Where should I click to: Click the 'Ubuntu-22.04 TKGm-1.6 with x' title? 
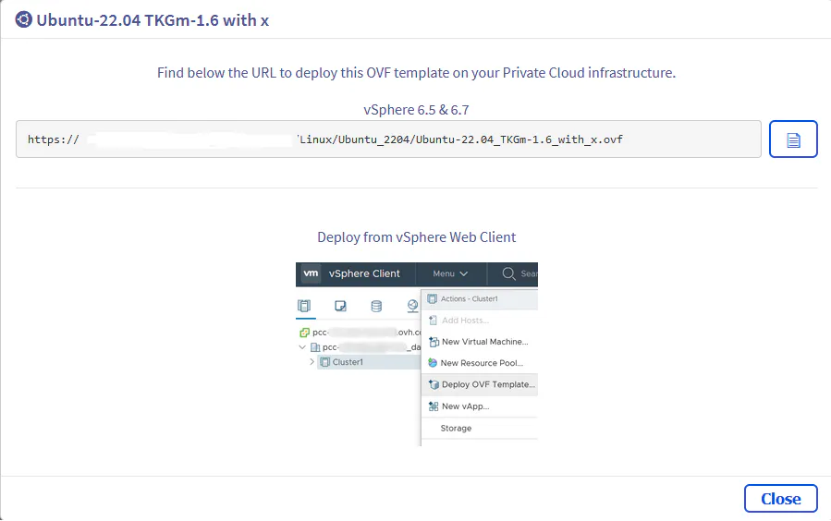tap(153, 20)
